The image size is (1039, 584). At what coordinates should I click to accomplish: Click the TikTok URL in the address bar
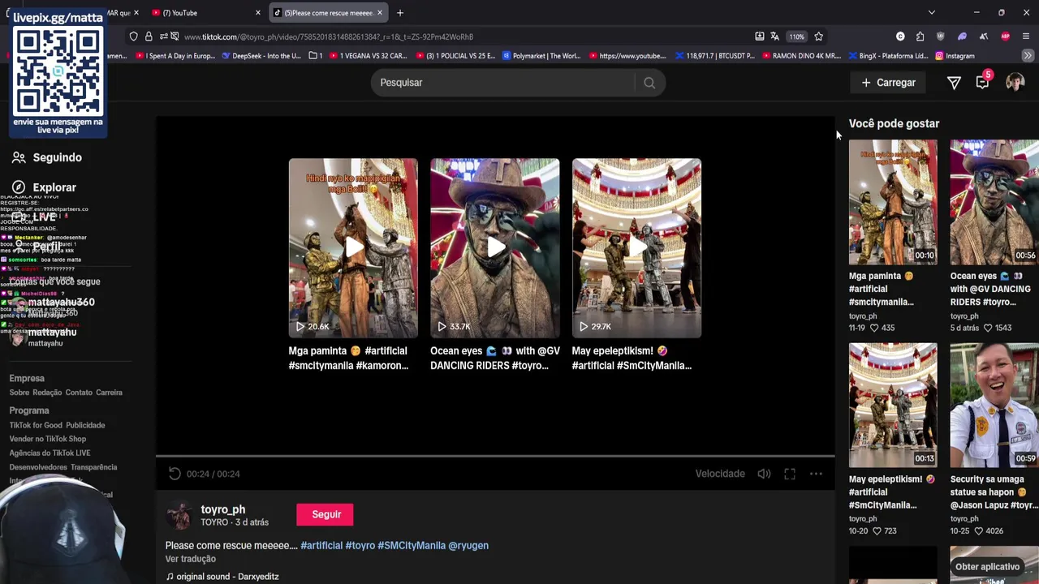tap(329, 36)
